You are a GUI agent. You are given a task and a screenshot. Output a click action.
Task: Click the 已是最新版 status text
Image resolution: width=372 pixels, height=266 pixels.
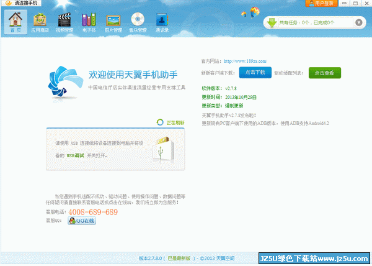pos(179,259)
